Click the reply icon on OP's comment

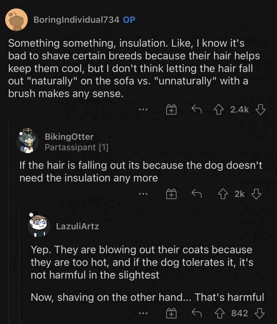196,109
